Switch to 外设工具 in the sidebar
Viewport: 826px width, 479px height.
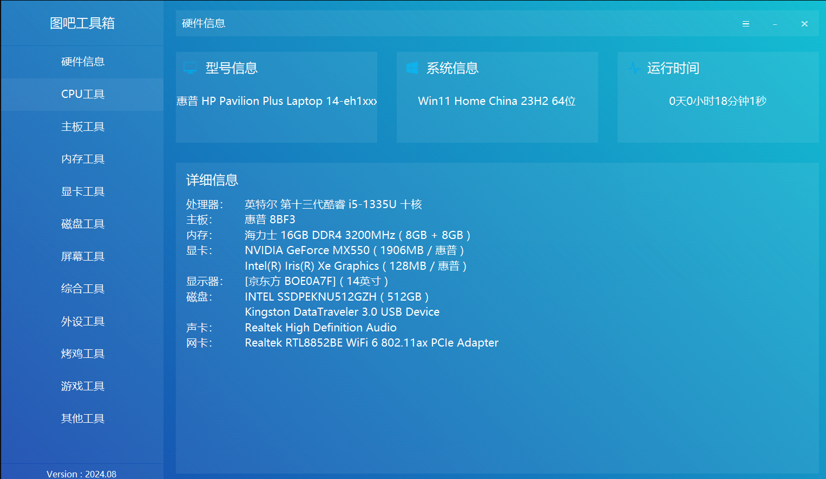coord(82,321)
